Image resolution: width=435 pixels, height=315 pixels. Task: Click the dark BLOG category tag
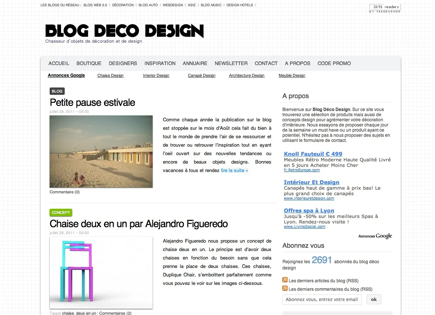[x=57, y=91]
